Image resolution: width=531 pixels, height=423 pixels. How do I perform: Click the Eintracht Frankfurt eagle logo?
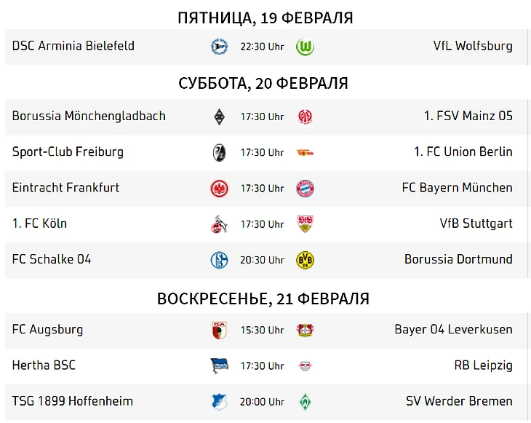(x=219, y=189)
